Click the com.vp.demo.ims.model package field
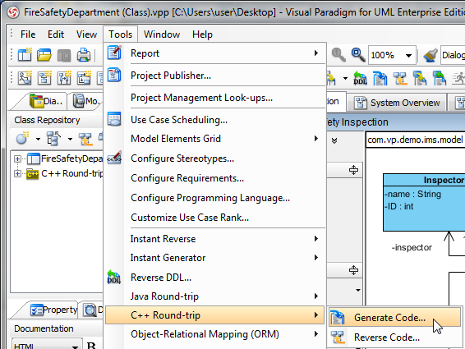465x349 pixels. (416, 140)
